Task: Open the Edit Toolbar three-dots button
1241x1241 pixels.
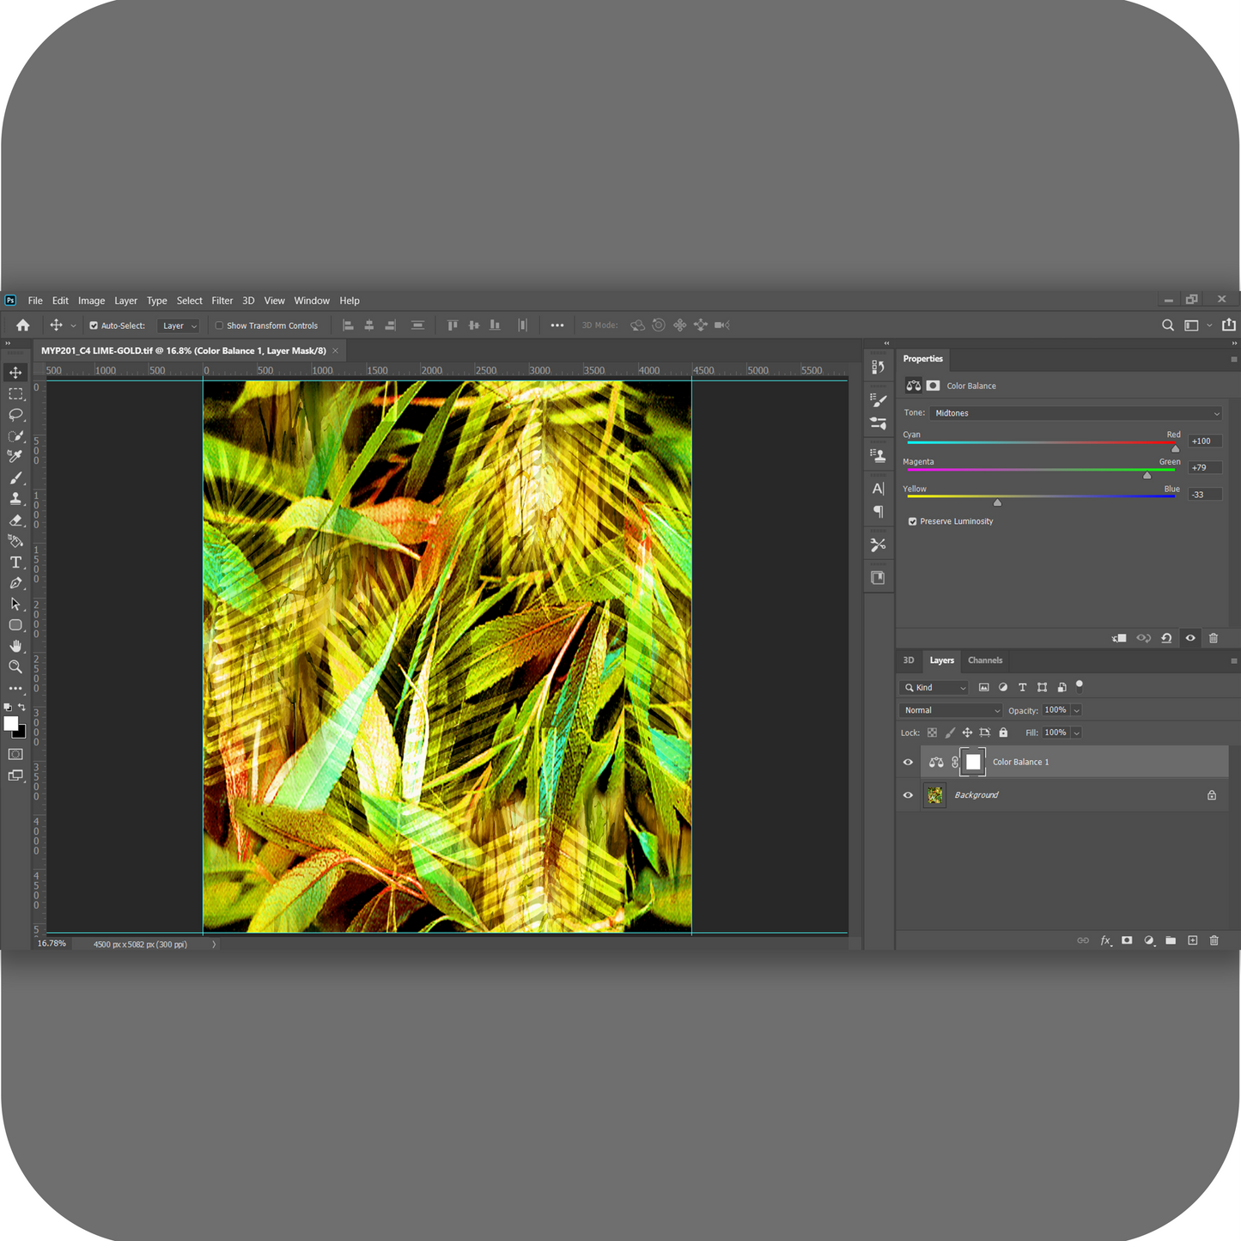Action: pos(15,688)
